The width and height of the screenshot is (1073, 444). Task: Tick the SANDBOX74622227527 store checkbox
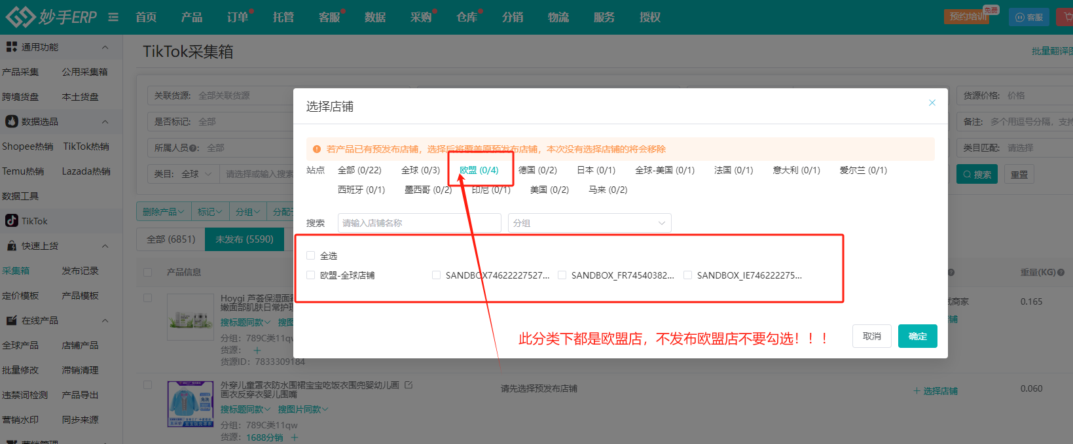436,275
